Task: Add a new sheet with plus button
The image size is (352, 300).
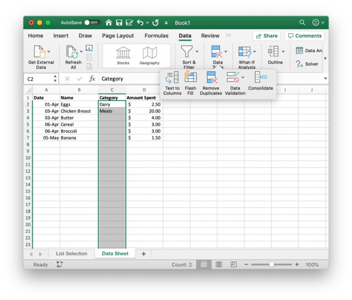Action: (143, 254)
